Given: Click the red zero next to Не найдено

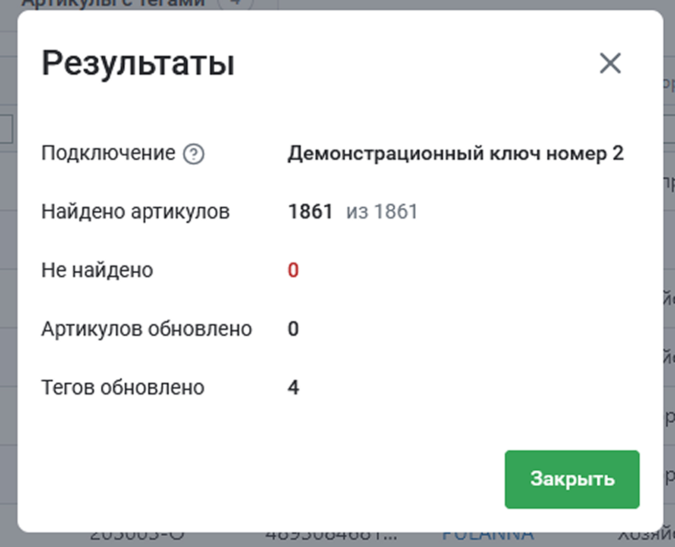Looking at the screenshot, I should (x=293, y=270).
